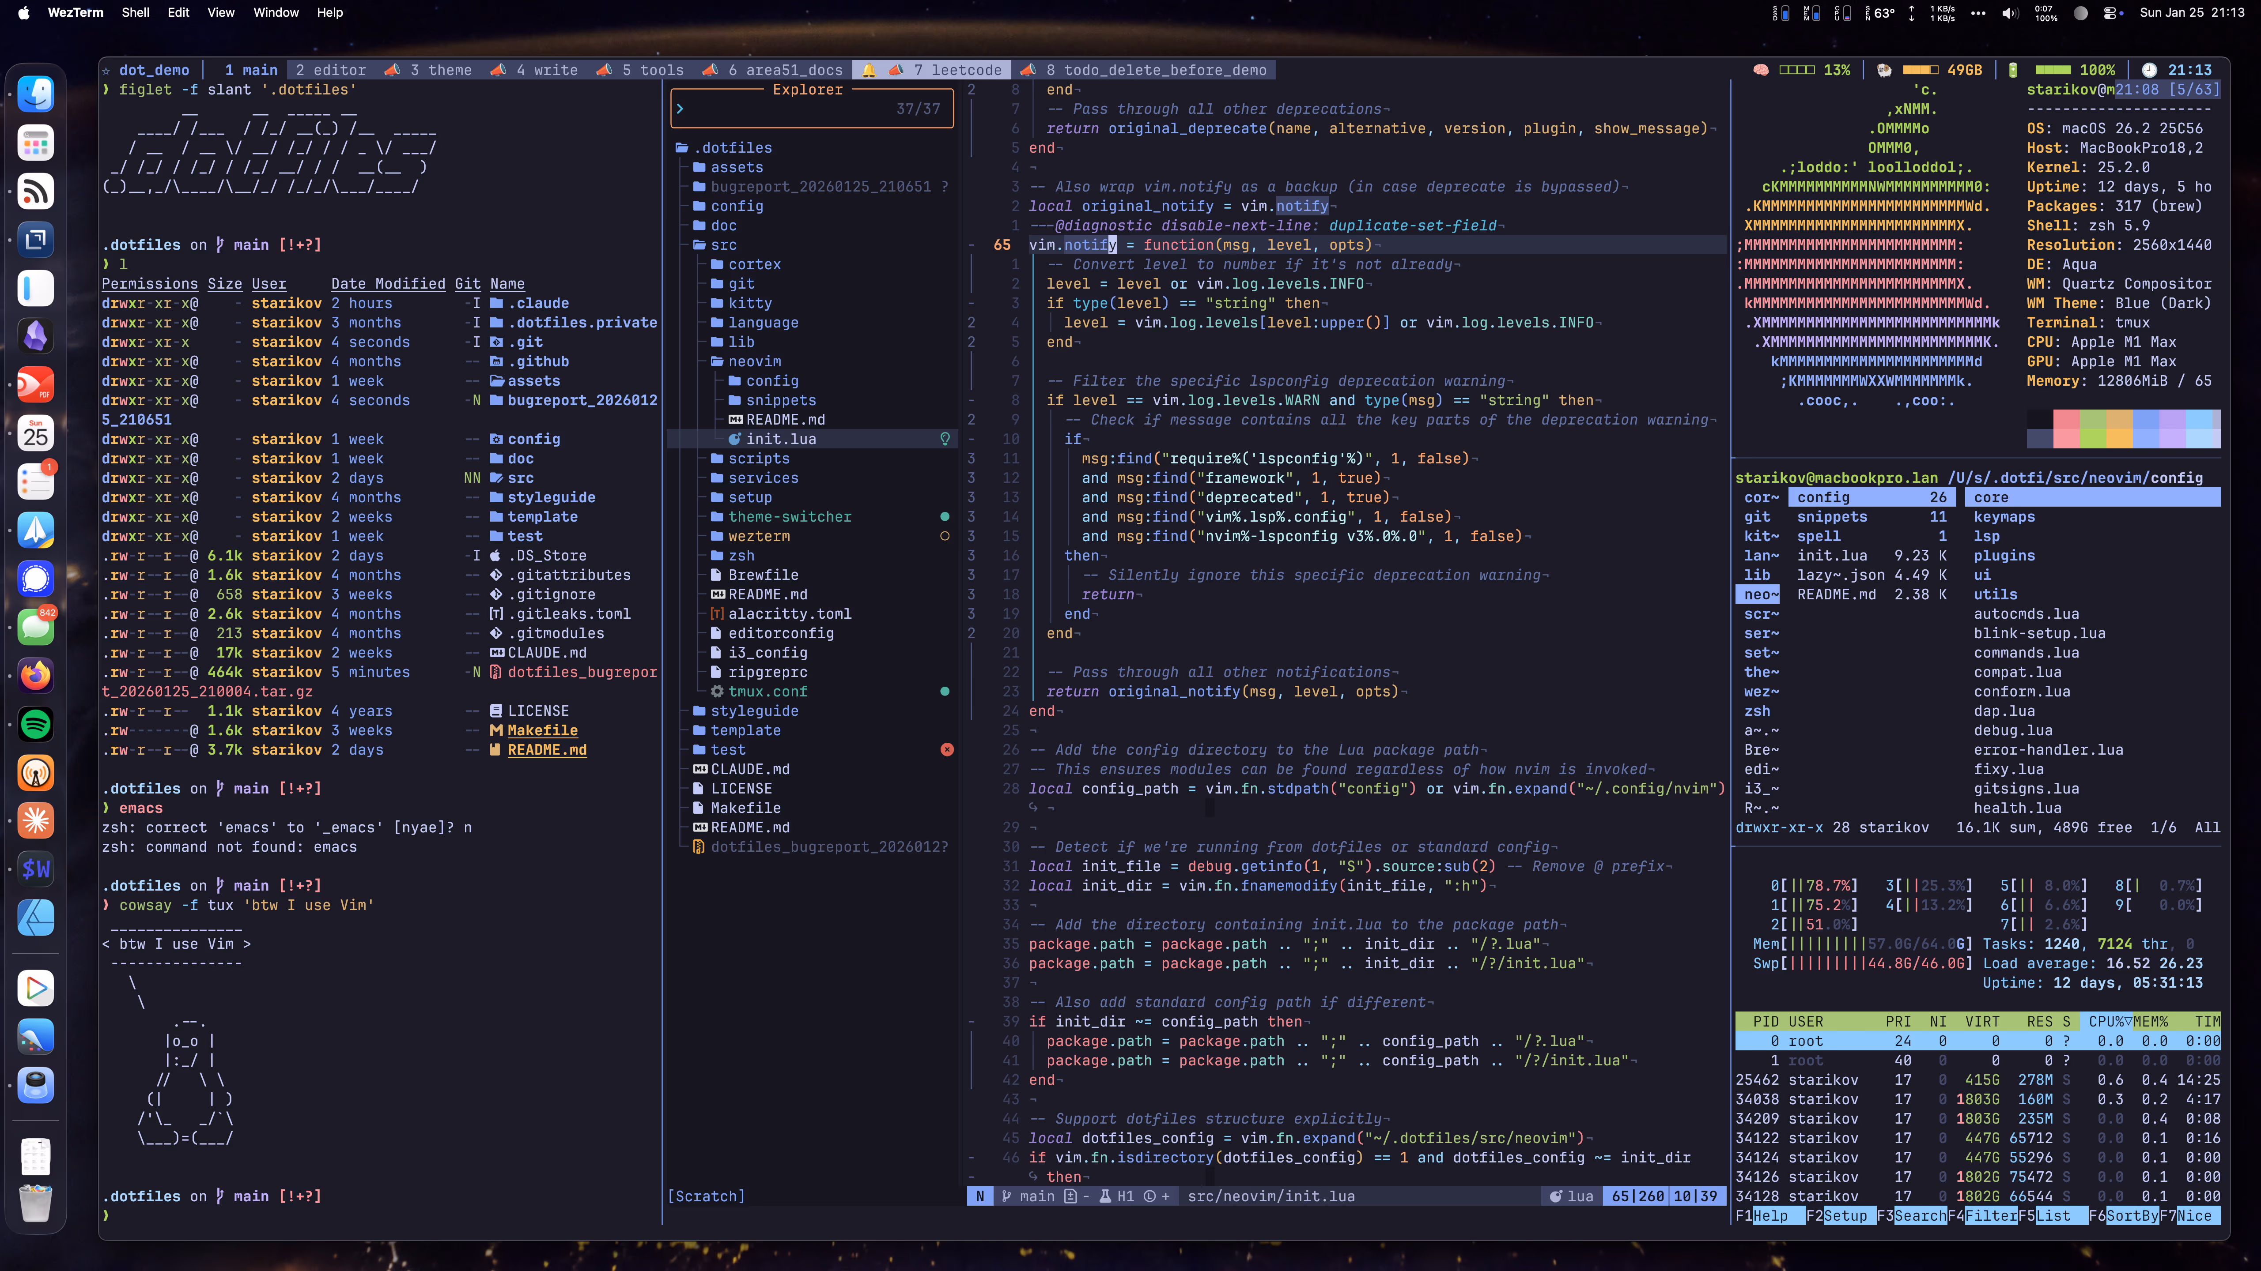Screen dimensions: 2261x1271
Task: Collapse the src folder in Explorer tree
Action: click(x=715, y=246)
